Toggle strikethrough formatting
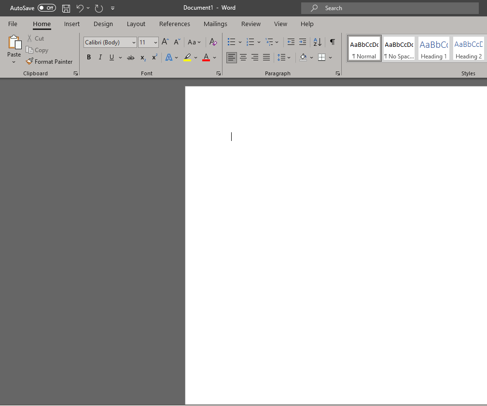The width and height of the screenshot is (487, 406). tap(130, 57)
